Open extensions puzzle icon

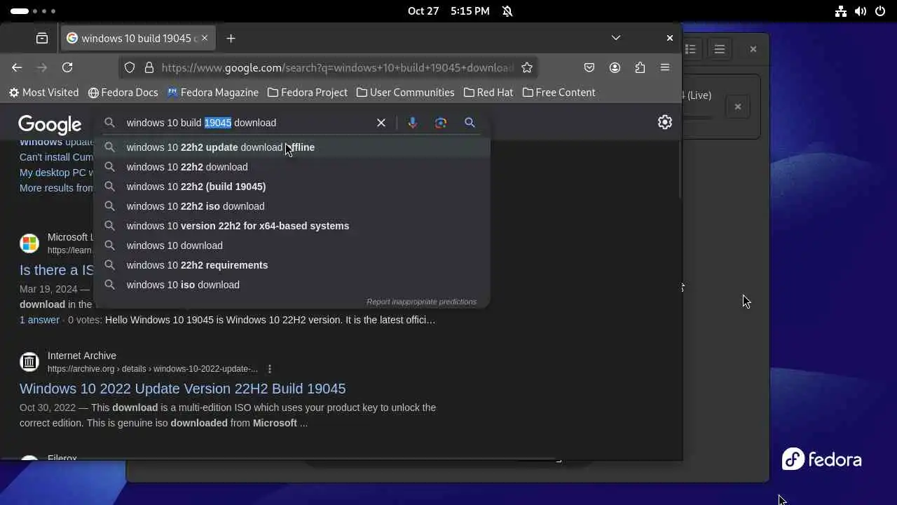tap(640, 67)
